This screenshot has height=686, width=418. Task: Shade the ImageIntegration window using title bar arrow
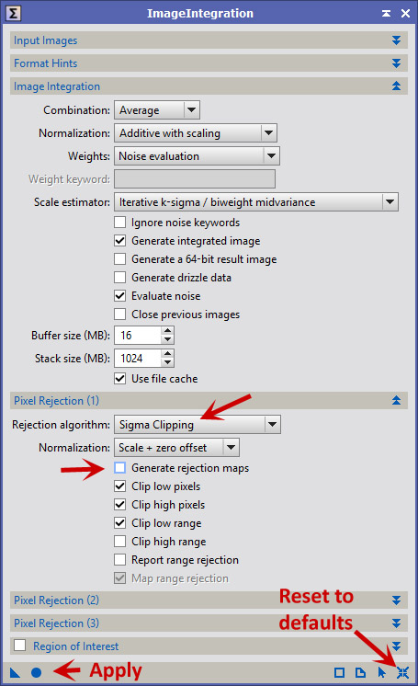pyautogui.click(x=386, y=13)
